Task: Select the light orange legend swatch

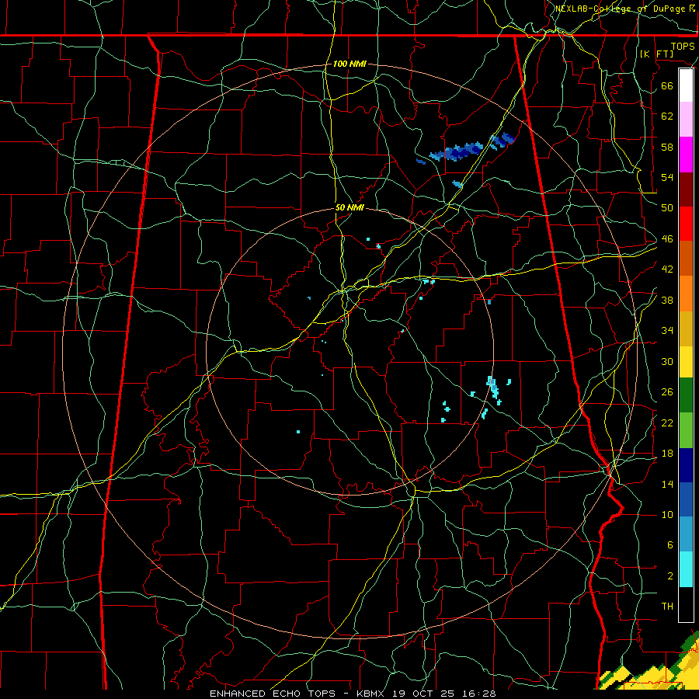Action: tap(686, 294)
